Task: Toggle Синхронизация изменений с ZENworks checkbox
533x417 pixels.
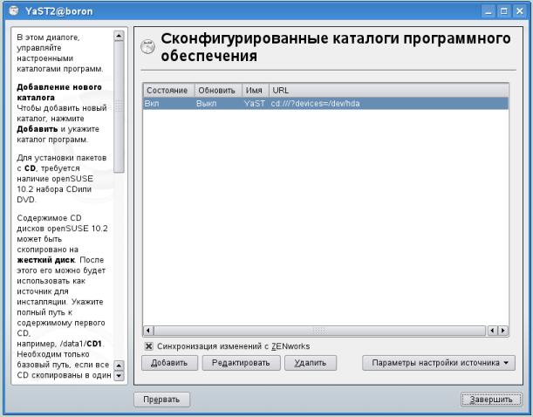Action: [149, 346]
